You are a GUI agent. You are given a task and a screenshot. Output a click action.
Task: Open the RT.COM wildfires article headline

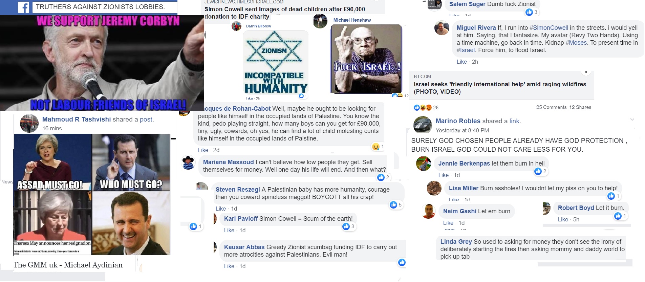[500, 88]
